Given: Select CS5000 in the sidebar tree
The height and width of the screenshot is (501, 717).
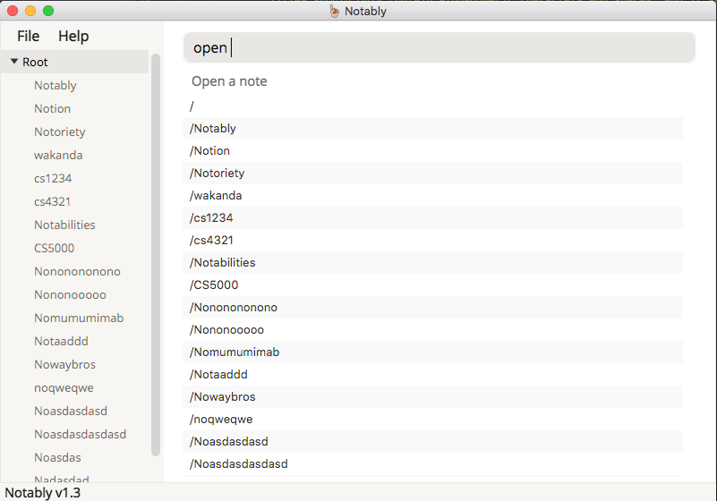Looking at the screenshot, I should tap(55, 248).
